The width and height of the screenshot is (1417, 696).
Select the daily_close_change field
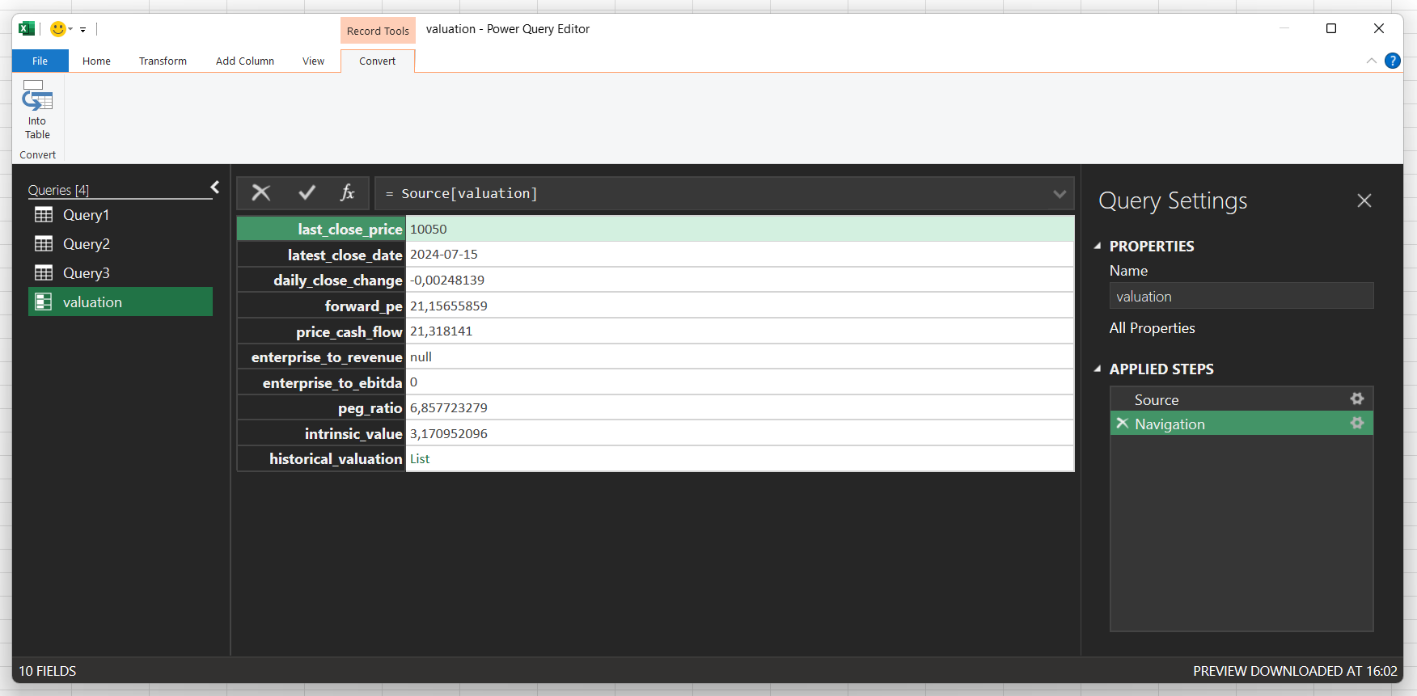coord(321,281)
